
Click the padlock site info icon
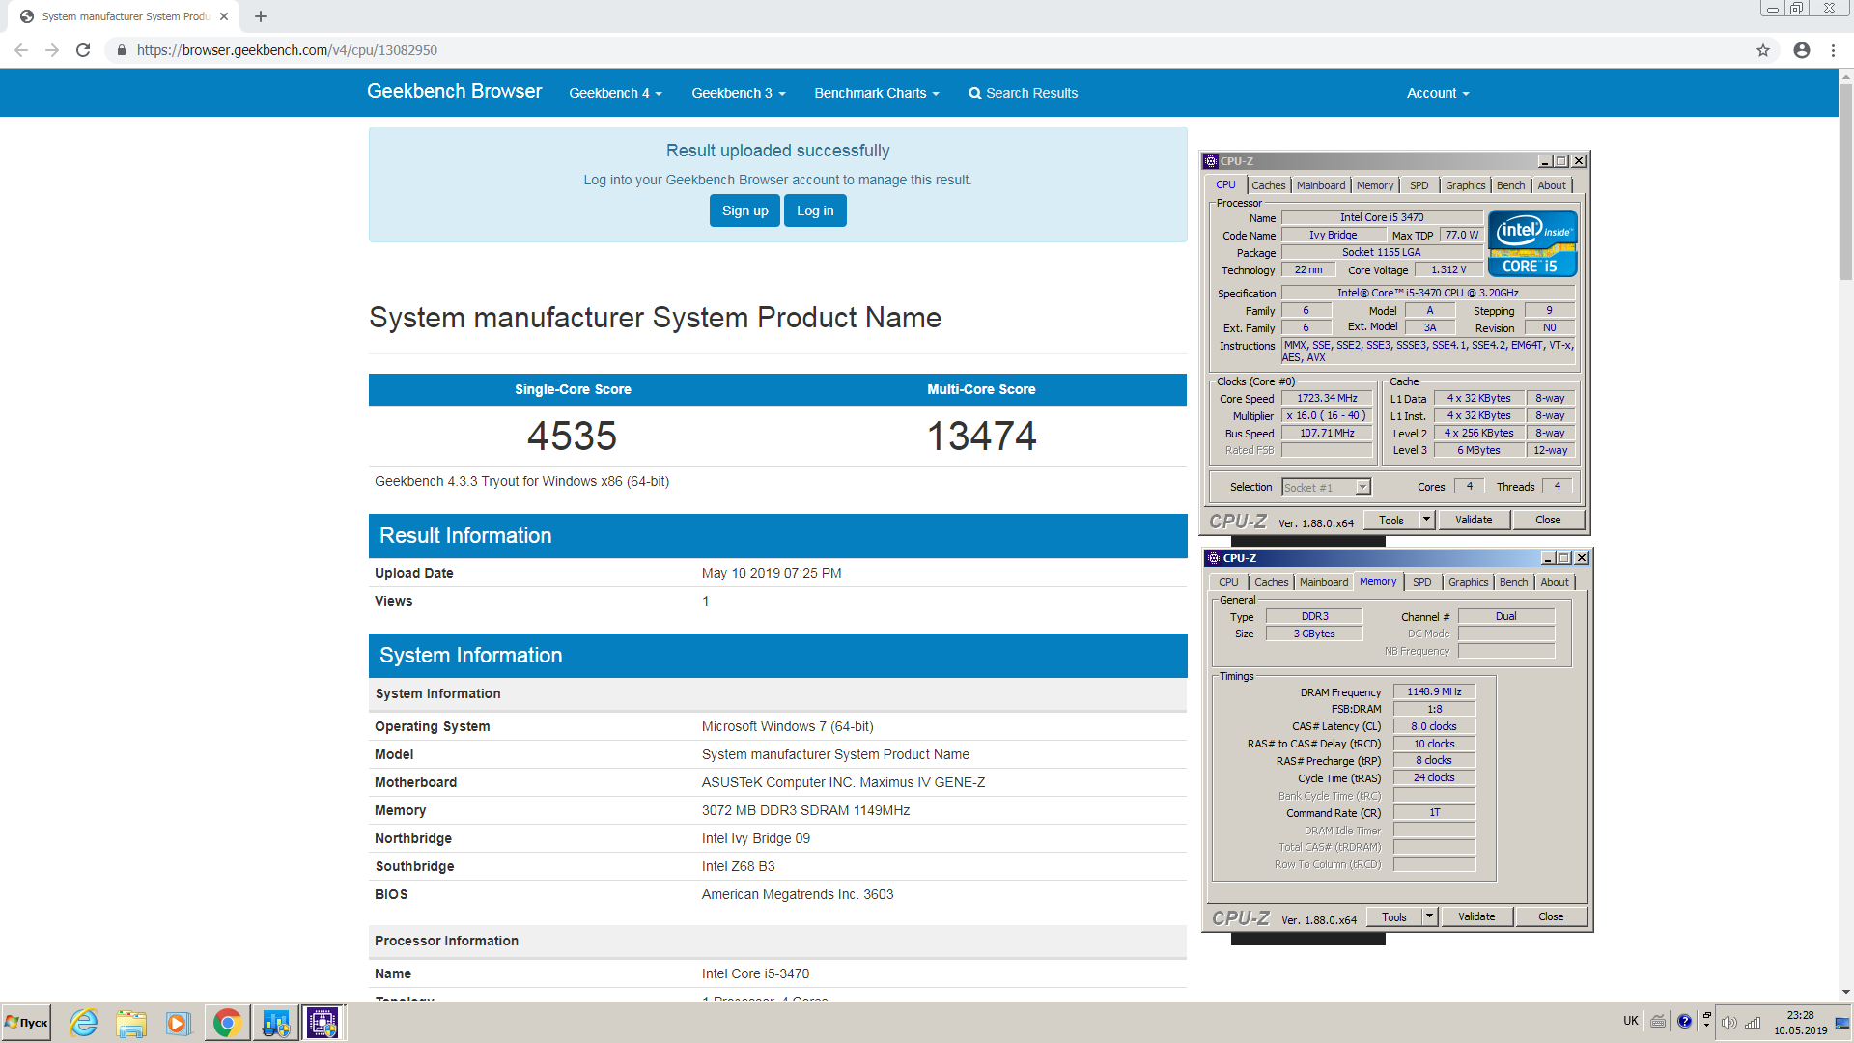click(121, 50)
